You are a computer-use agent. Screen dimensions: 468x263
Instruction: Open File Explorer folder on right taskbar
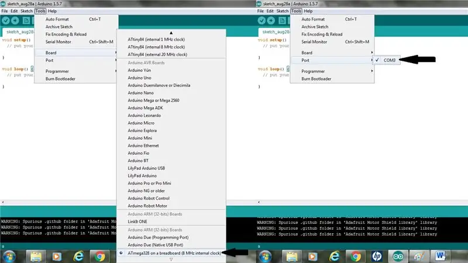(291, 257)
